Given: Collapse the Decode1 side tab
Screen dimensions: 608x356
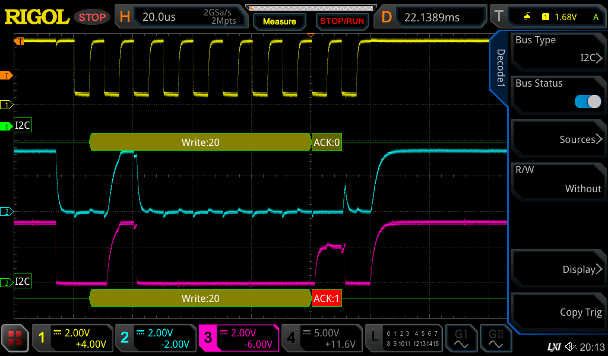Looking at the screenshot, I should coord(501,68).
